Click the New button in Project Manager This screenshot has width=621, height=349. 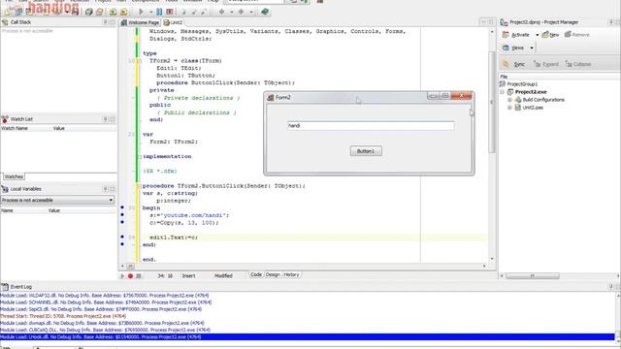pos(550,35)
